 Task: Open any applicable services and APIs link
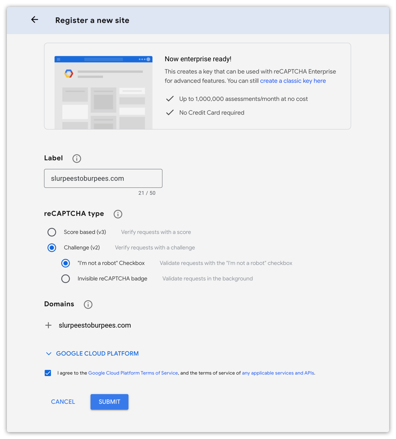click(x=278, y=373)
